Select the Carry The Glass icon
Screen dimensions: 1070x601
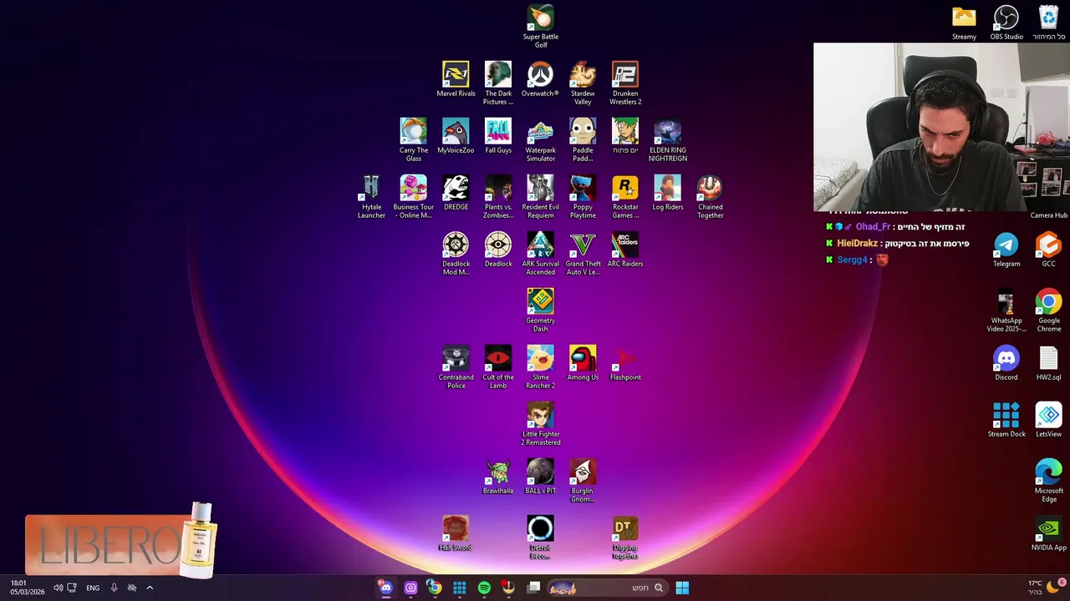(414, 139)
